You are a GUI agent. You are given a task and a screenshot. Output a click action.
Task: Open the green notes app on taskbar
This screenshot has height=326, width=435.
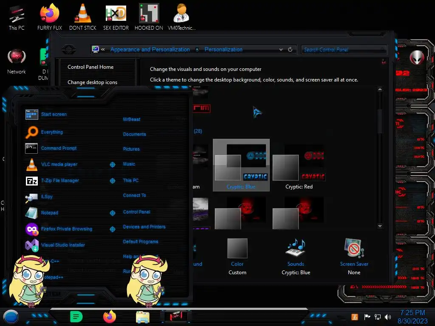(x=76, y=317)
